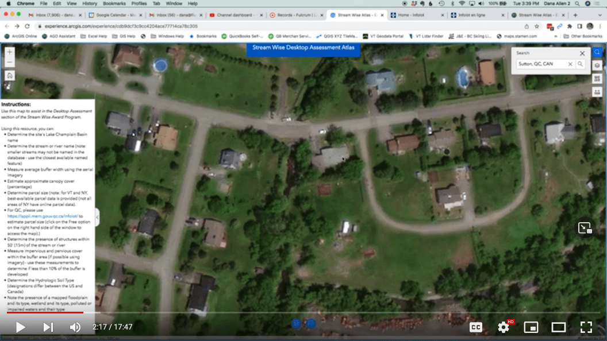Open the Basemap gallery widget

click(597, 79)
